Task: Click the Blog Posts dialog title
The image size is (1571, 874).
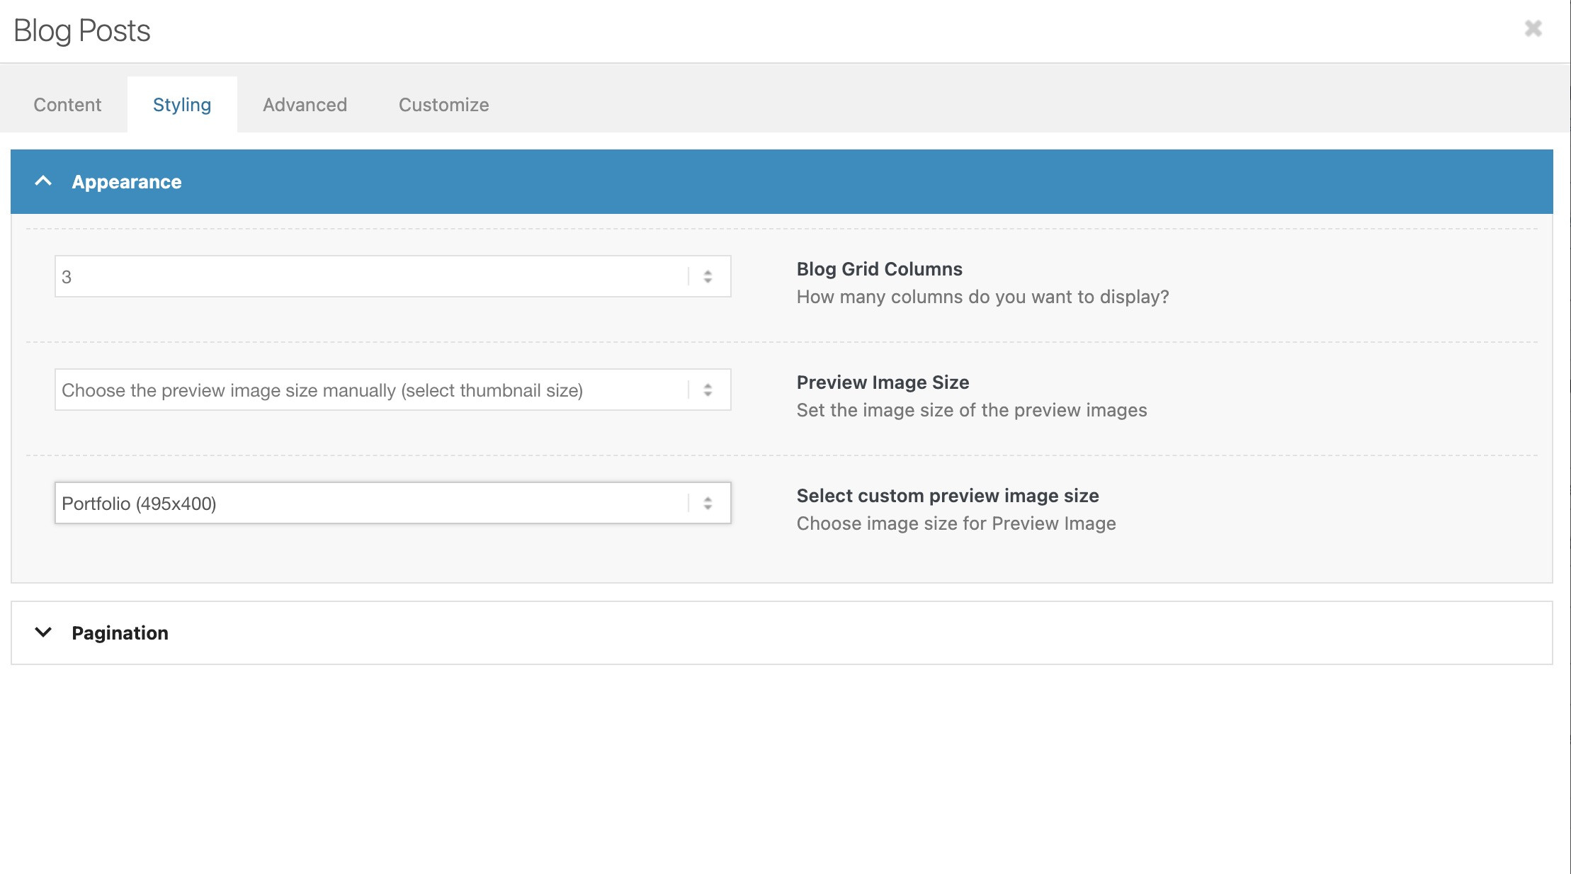Action: (82, 30)
